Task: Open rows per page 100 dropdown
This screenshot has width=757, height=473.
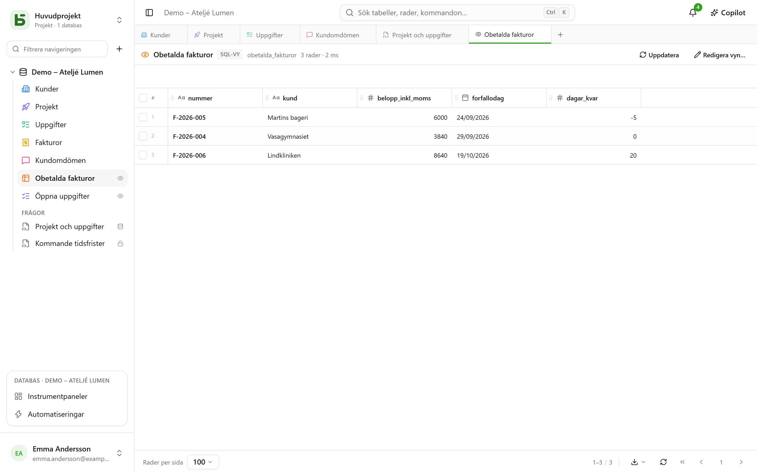Action: (203, 462)
